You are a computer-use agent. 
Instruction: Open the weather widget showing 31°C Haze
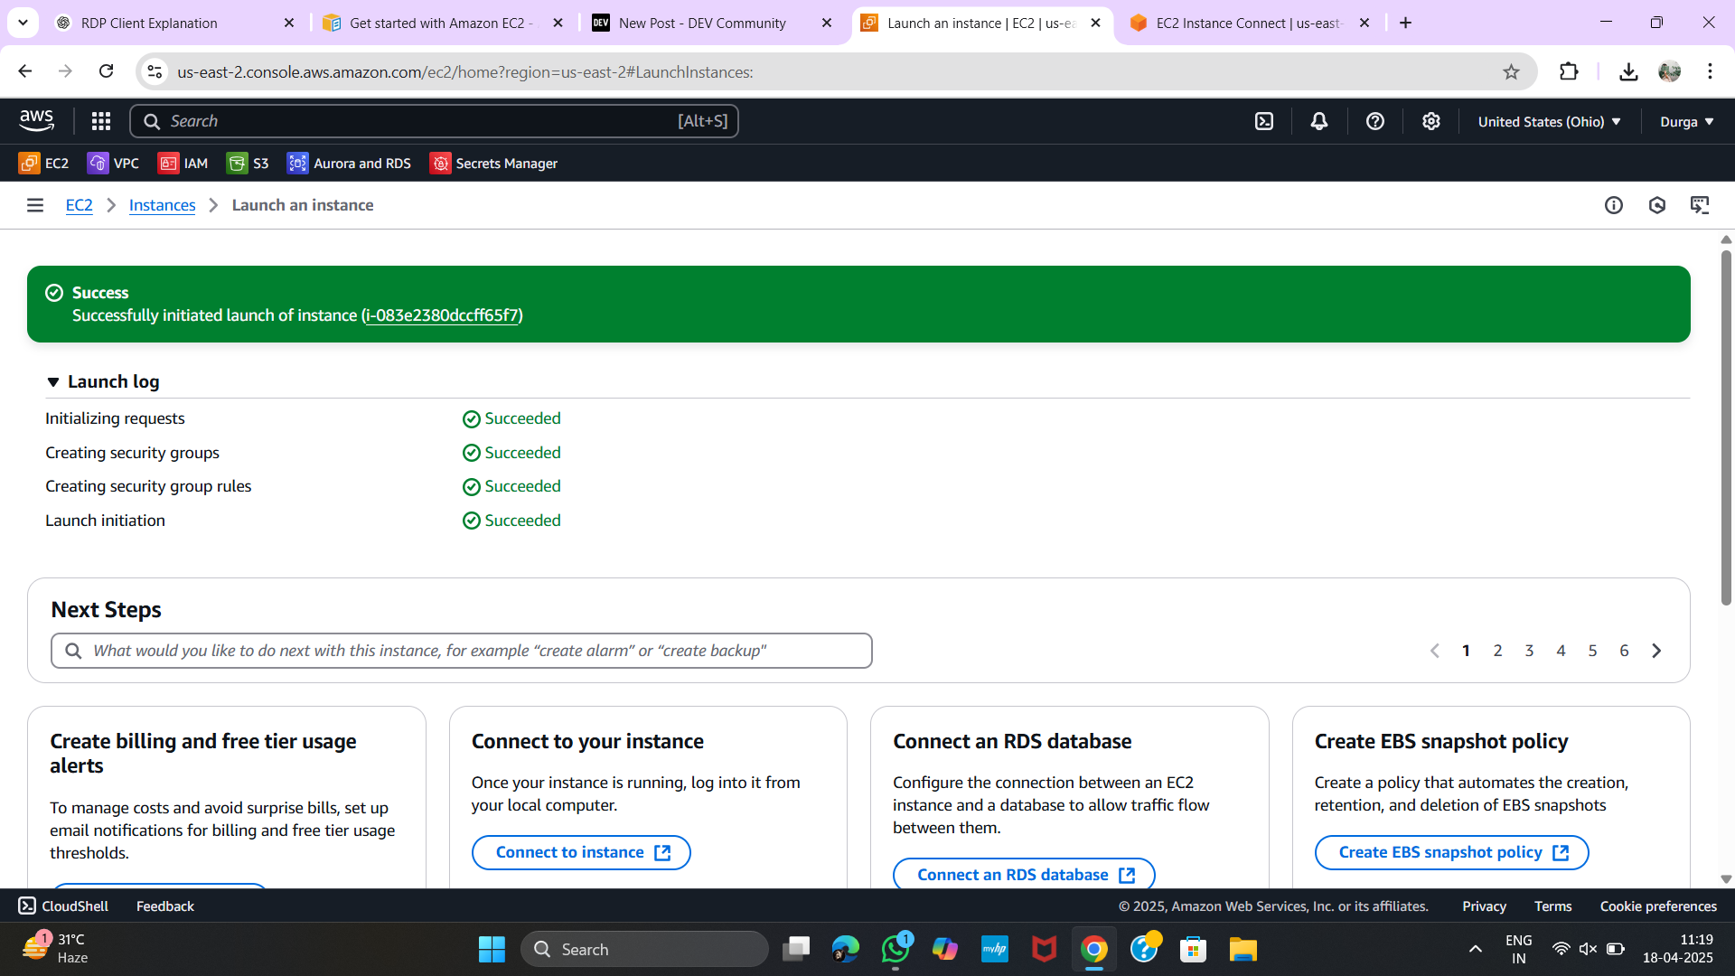point(56,949)
